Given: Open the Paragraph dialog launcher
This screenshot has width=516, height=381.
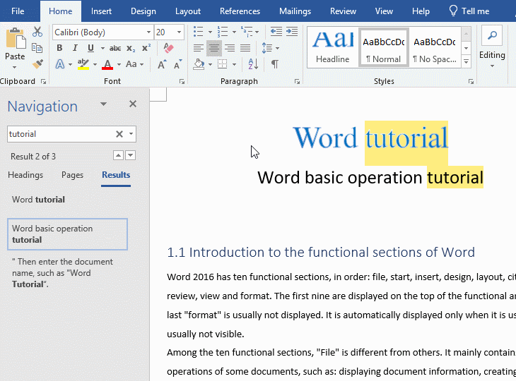Looking at the screenshot, I should coord(297,81).
